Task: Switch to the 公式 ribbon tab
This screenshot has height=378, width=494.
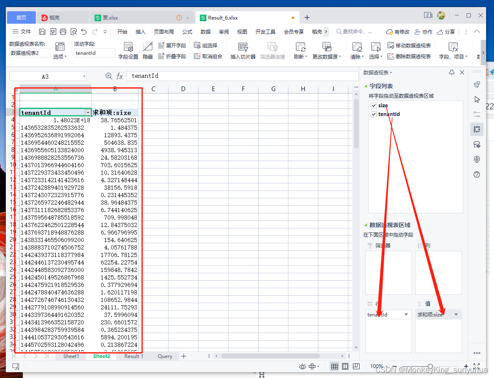Action: click(187, 32)
